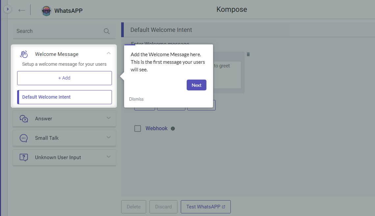Screen dimensions: 375x216
Task: Click the back arrow in the header
Action: pyautogui.click(x=21, y=10)
